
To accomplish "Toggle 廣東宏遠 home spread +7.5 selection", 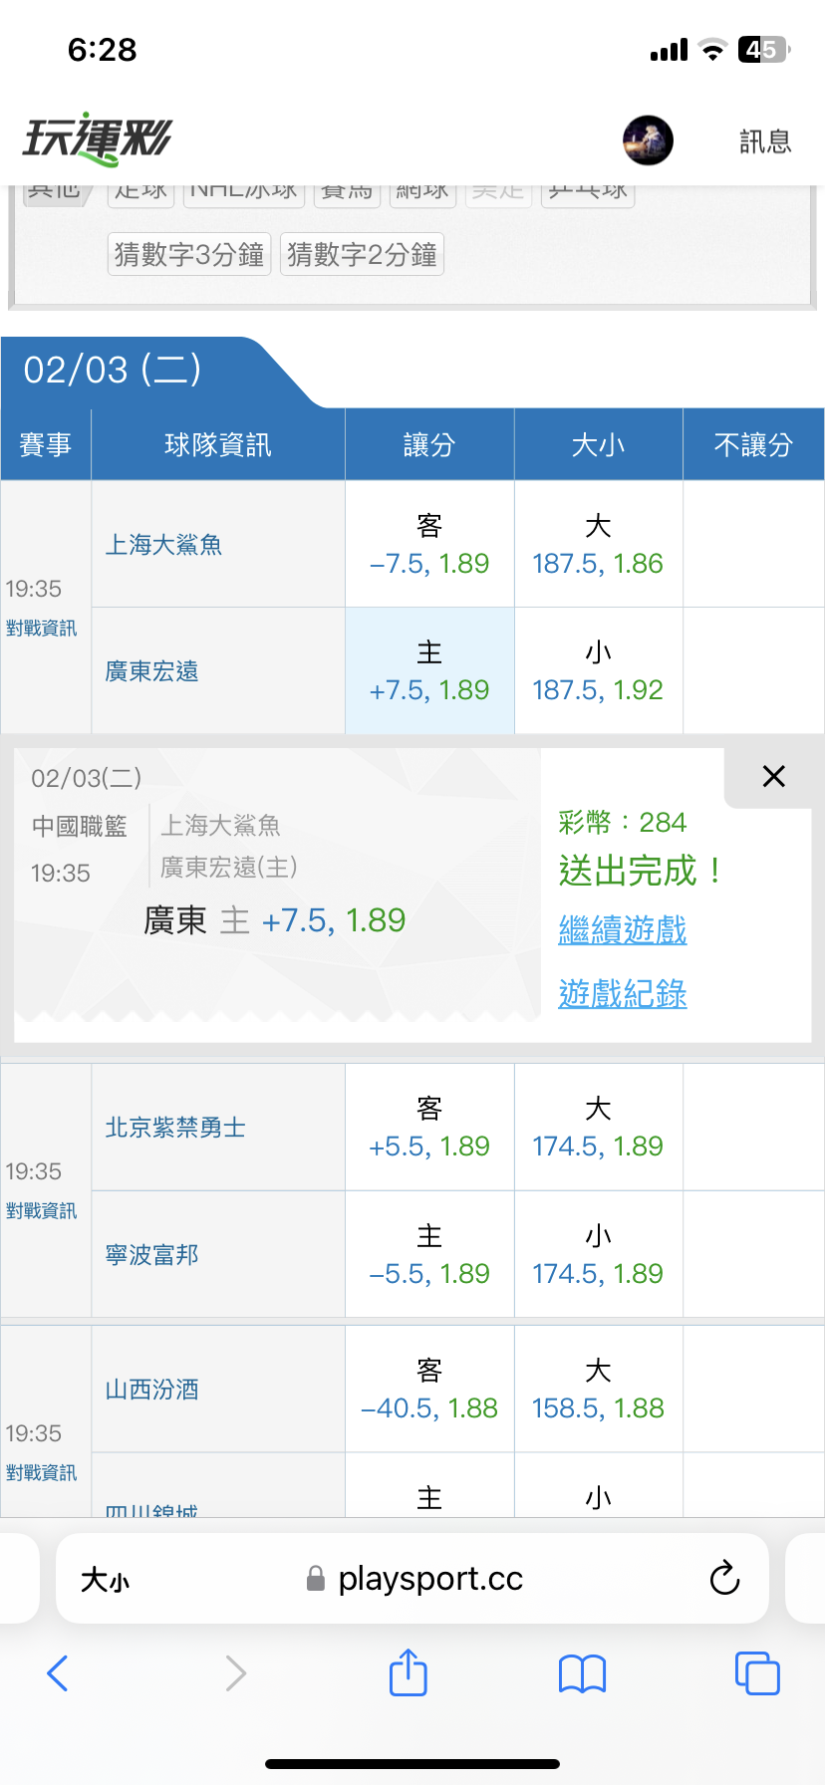I will click(x=429, y=671).
